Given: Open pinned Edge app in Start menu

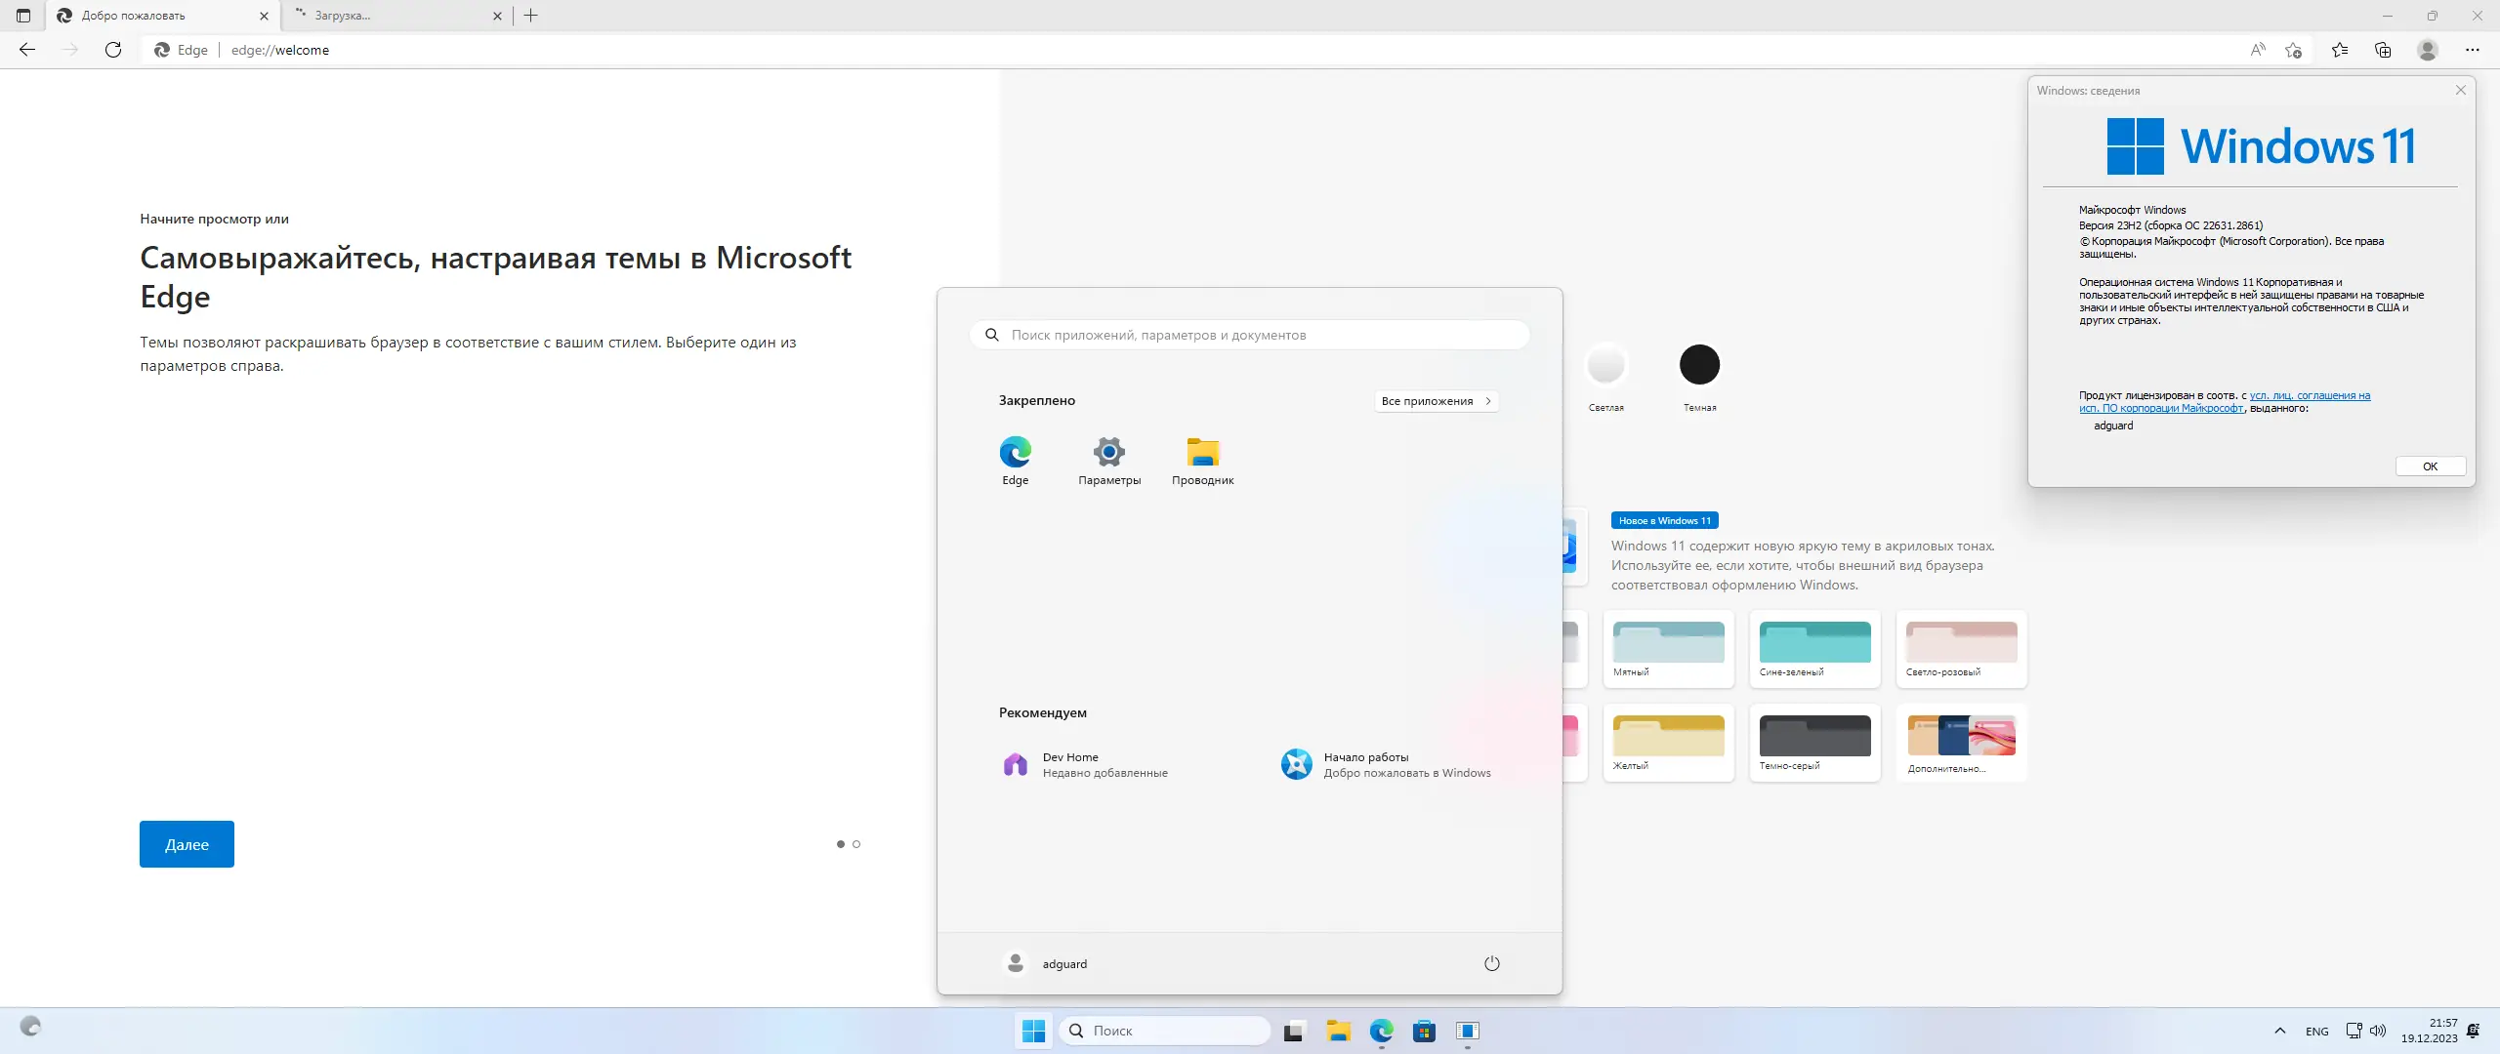Looking at the screenshot, I should coord(1015,461).
